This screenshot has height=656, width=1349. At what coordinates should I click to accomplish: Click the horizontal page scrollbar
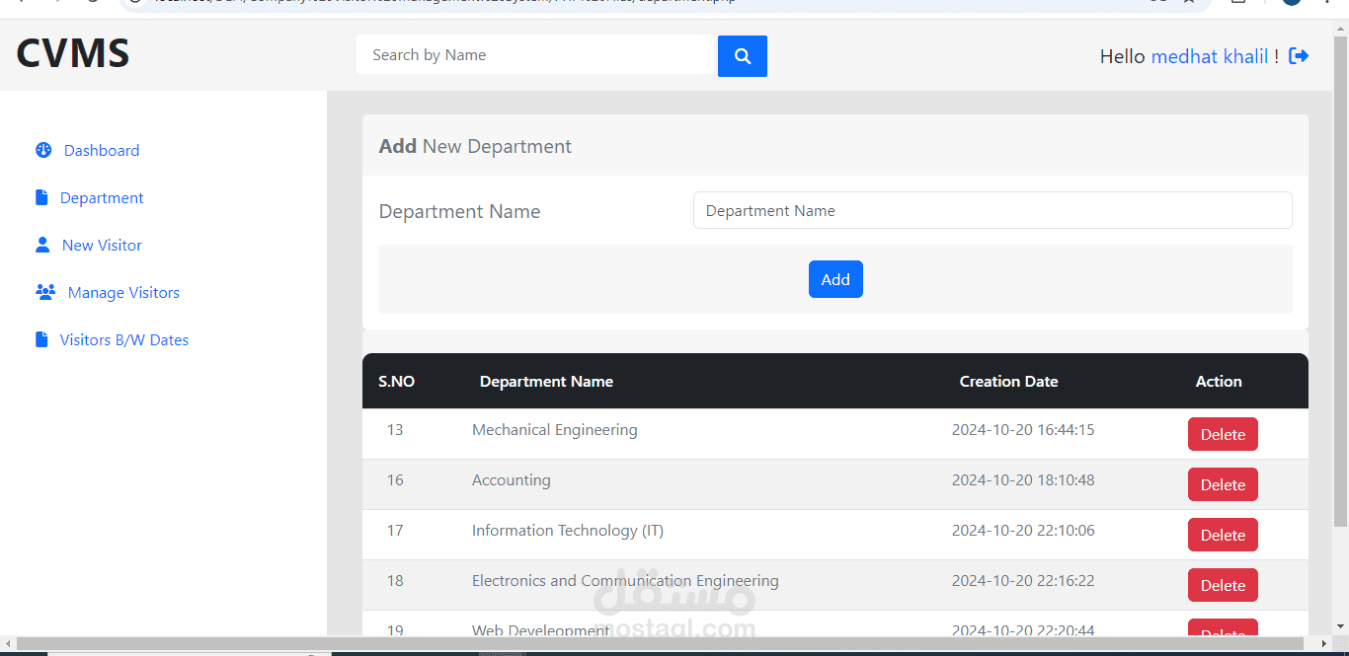[x=660, y=643]
